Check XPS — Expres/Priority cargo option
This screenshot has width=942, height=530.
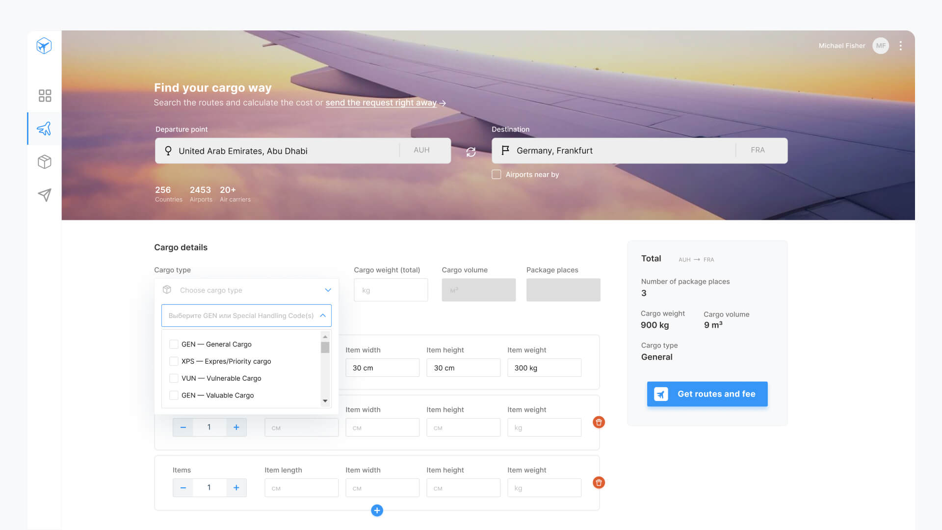(x=174, y=361)
